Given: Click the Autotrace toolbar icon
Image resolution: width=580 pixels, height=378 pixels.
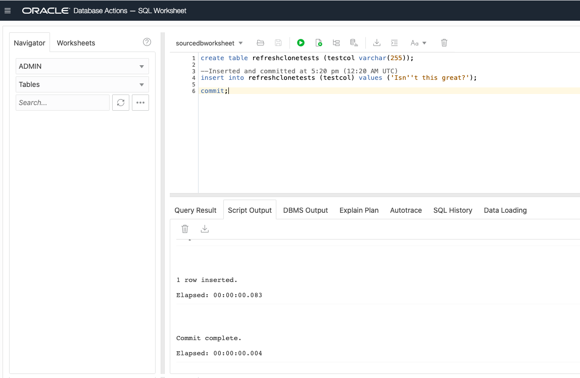Looking at the screenshot, I should click(x=354, y=43).
